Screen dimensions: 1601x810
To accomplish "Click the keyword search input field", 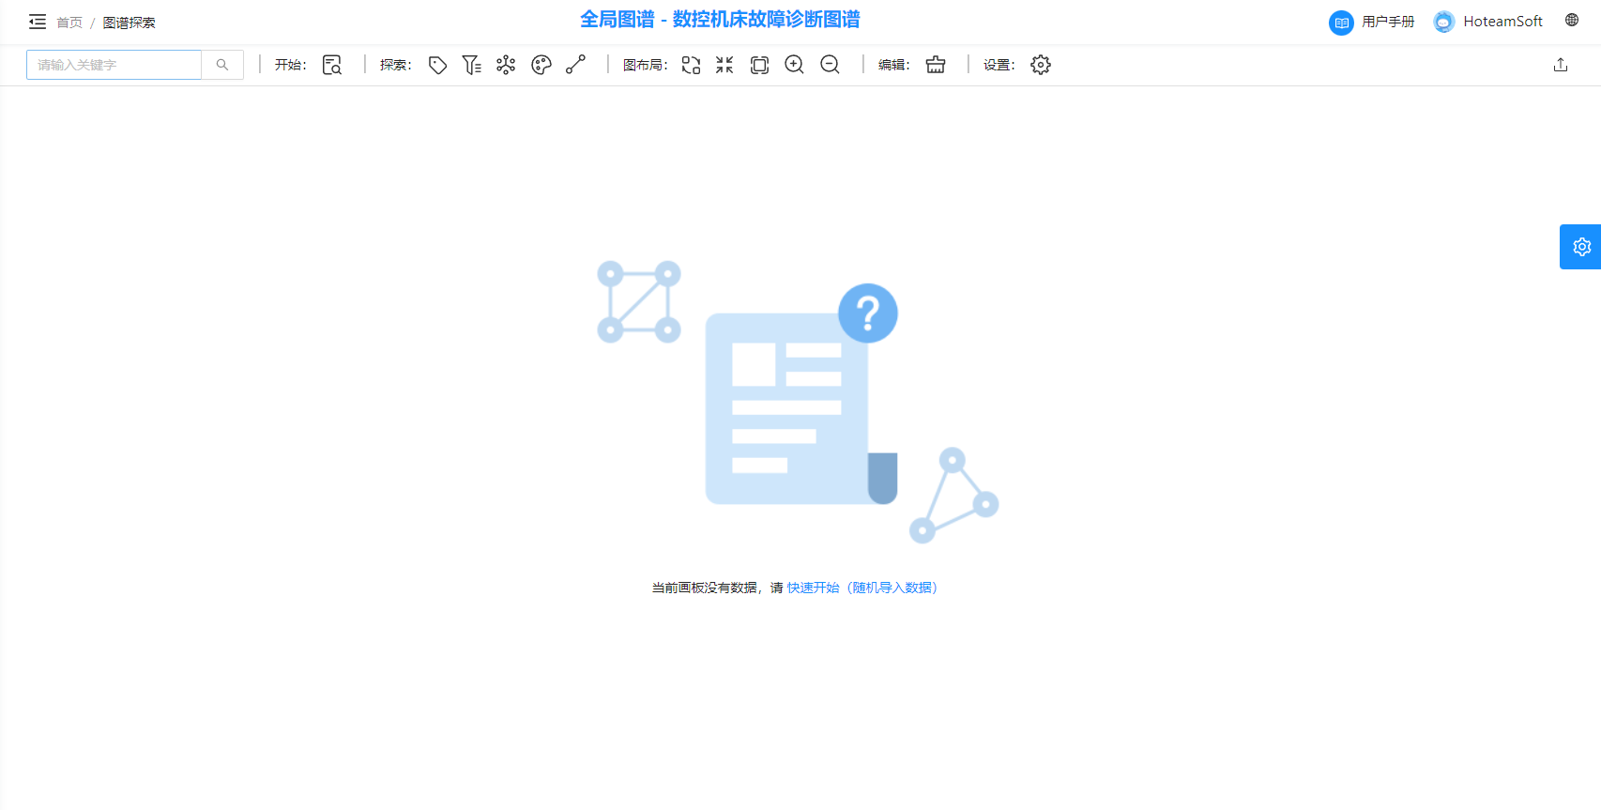I will point(114,65).
